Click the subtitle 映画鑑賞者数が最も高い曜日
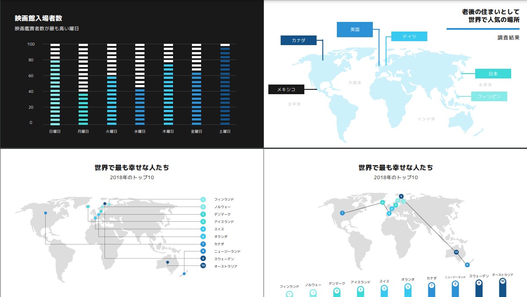 47,29
